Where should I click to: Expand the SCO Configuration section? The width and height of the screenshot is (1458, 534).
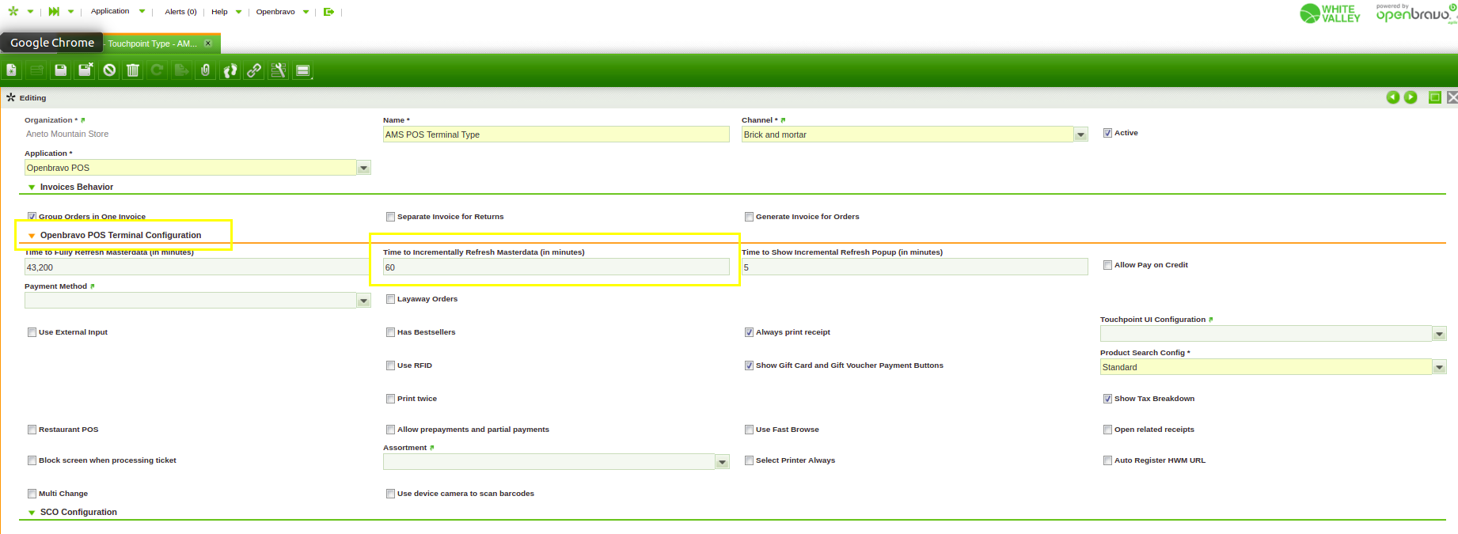(x=32, y=513)
